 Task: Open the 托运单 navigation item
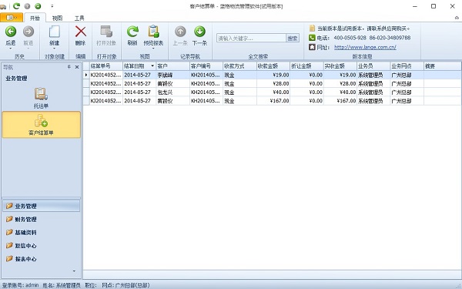[41, 98]
